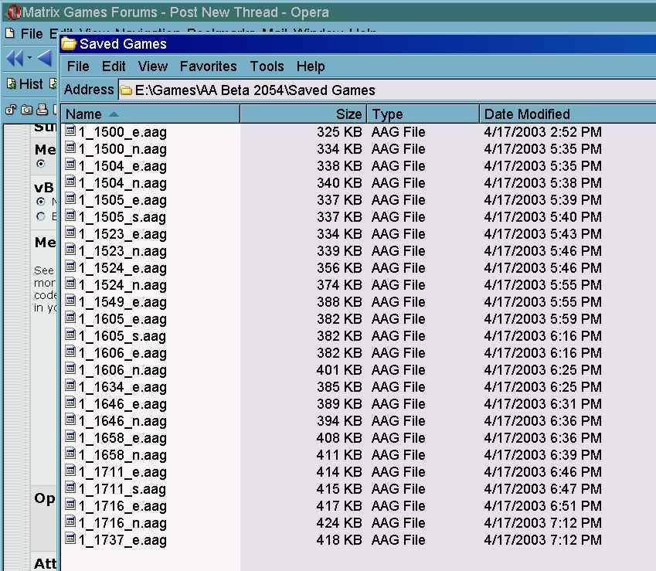656x571 pixels.
Task: Sort files by Size column header
Action: pyautogui.click(x=304, y=114)
